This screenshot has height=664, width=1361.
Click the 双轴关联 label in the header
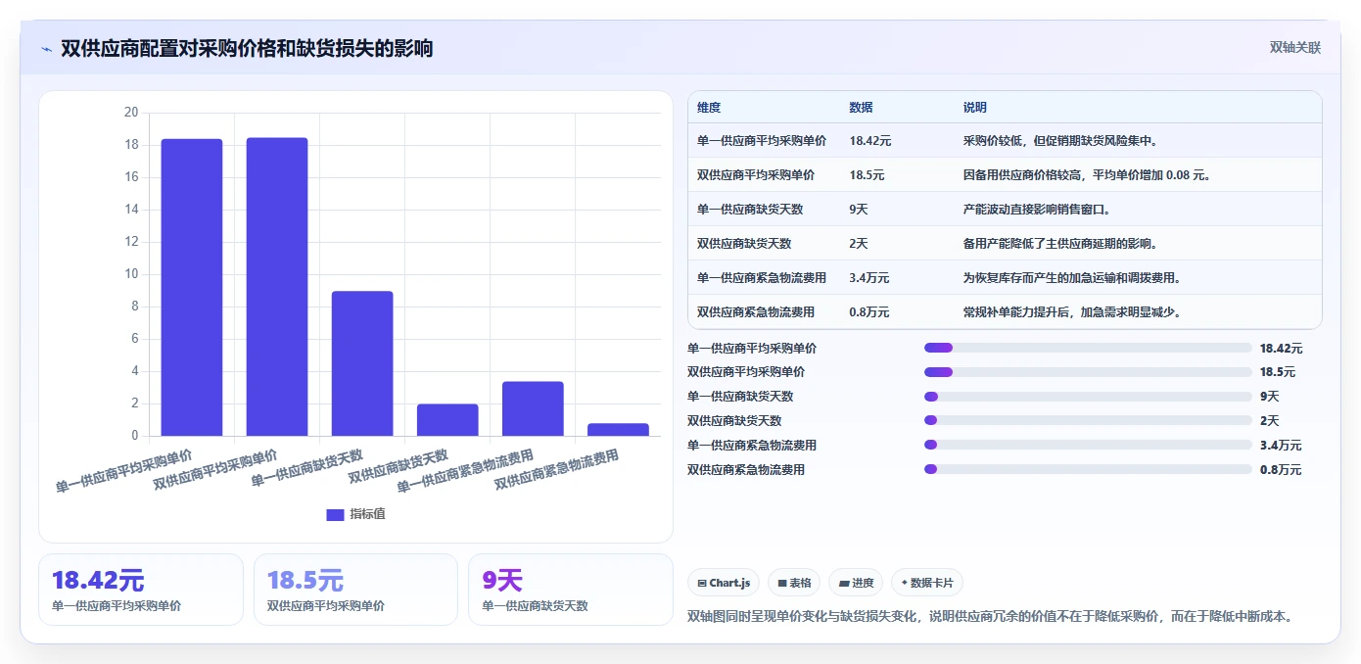click(1295, 48)
